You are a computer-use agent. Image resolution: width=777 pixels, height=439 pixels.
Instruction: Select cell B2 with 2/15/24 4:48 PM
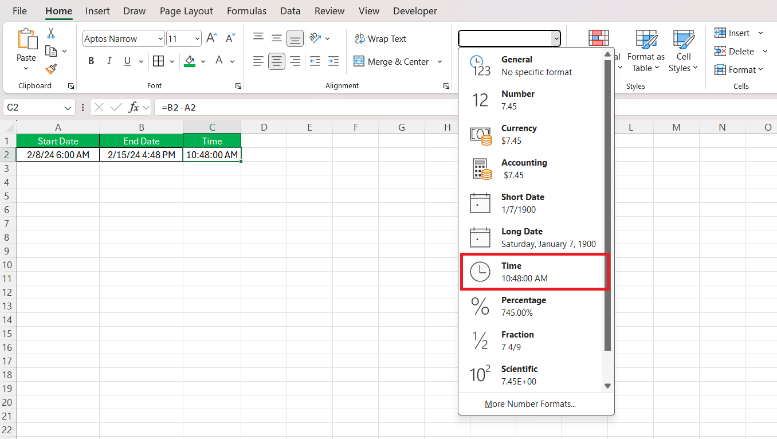coord(142,155)
